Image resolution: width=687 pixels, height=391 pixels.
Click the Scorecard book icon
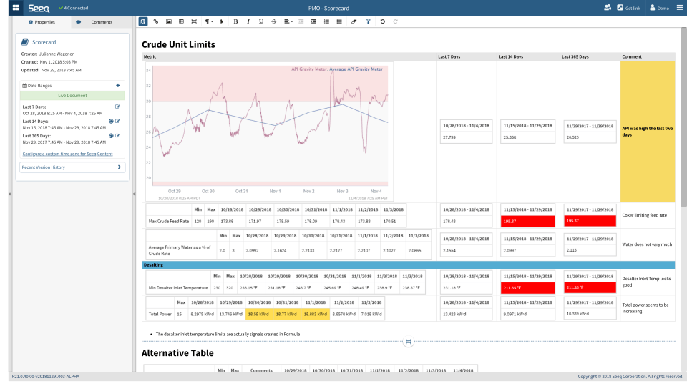point(25,42)
